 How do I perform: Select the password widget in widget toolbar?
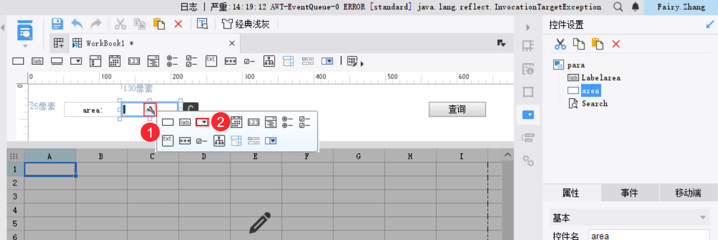[x=231, y=61]
